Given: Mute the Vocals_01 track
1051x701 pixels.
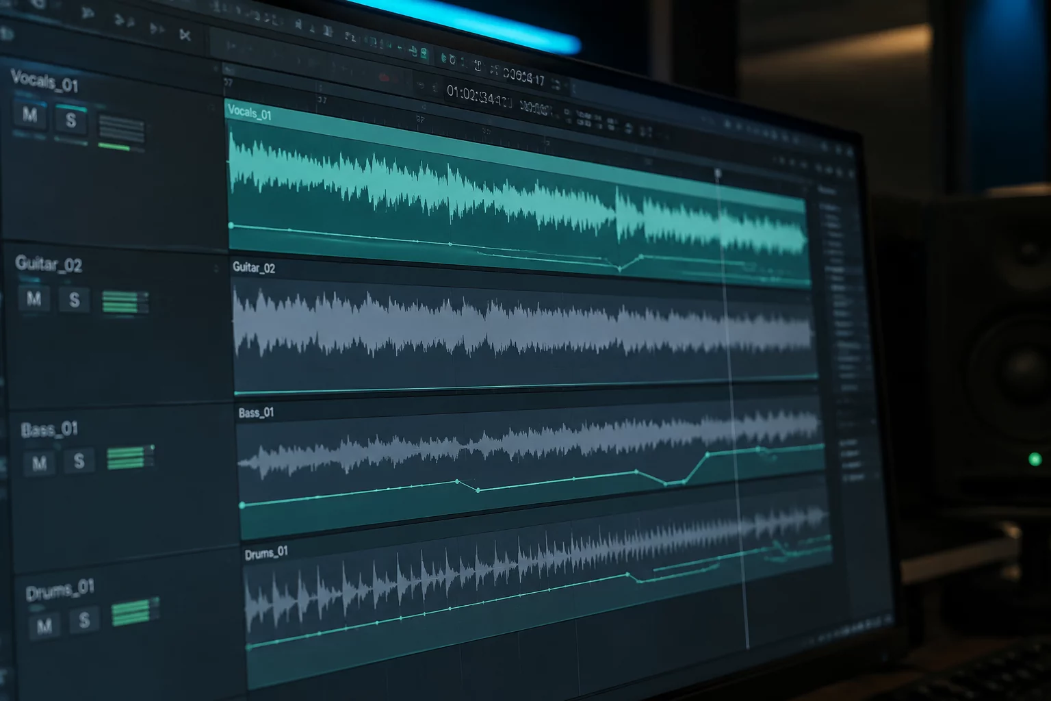Looking at the screenshot, I should pyautogui.click(x=30, y=115).
